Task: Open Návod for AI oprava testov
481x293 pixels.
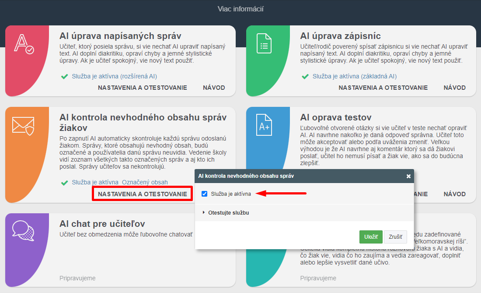Action: click(x=454, y=194)
